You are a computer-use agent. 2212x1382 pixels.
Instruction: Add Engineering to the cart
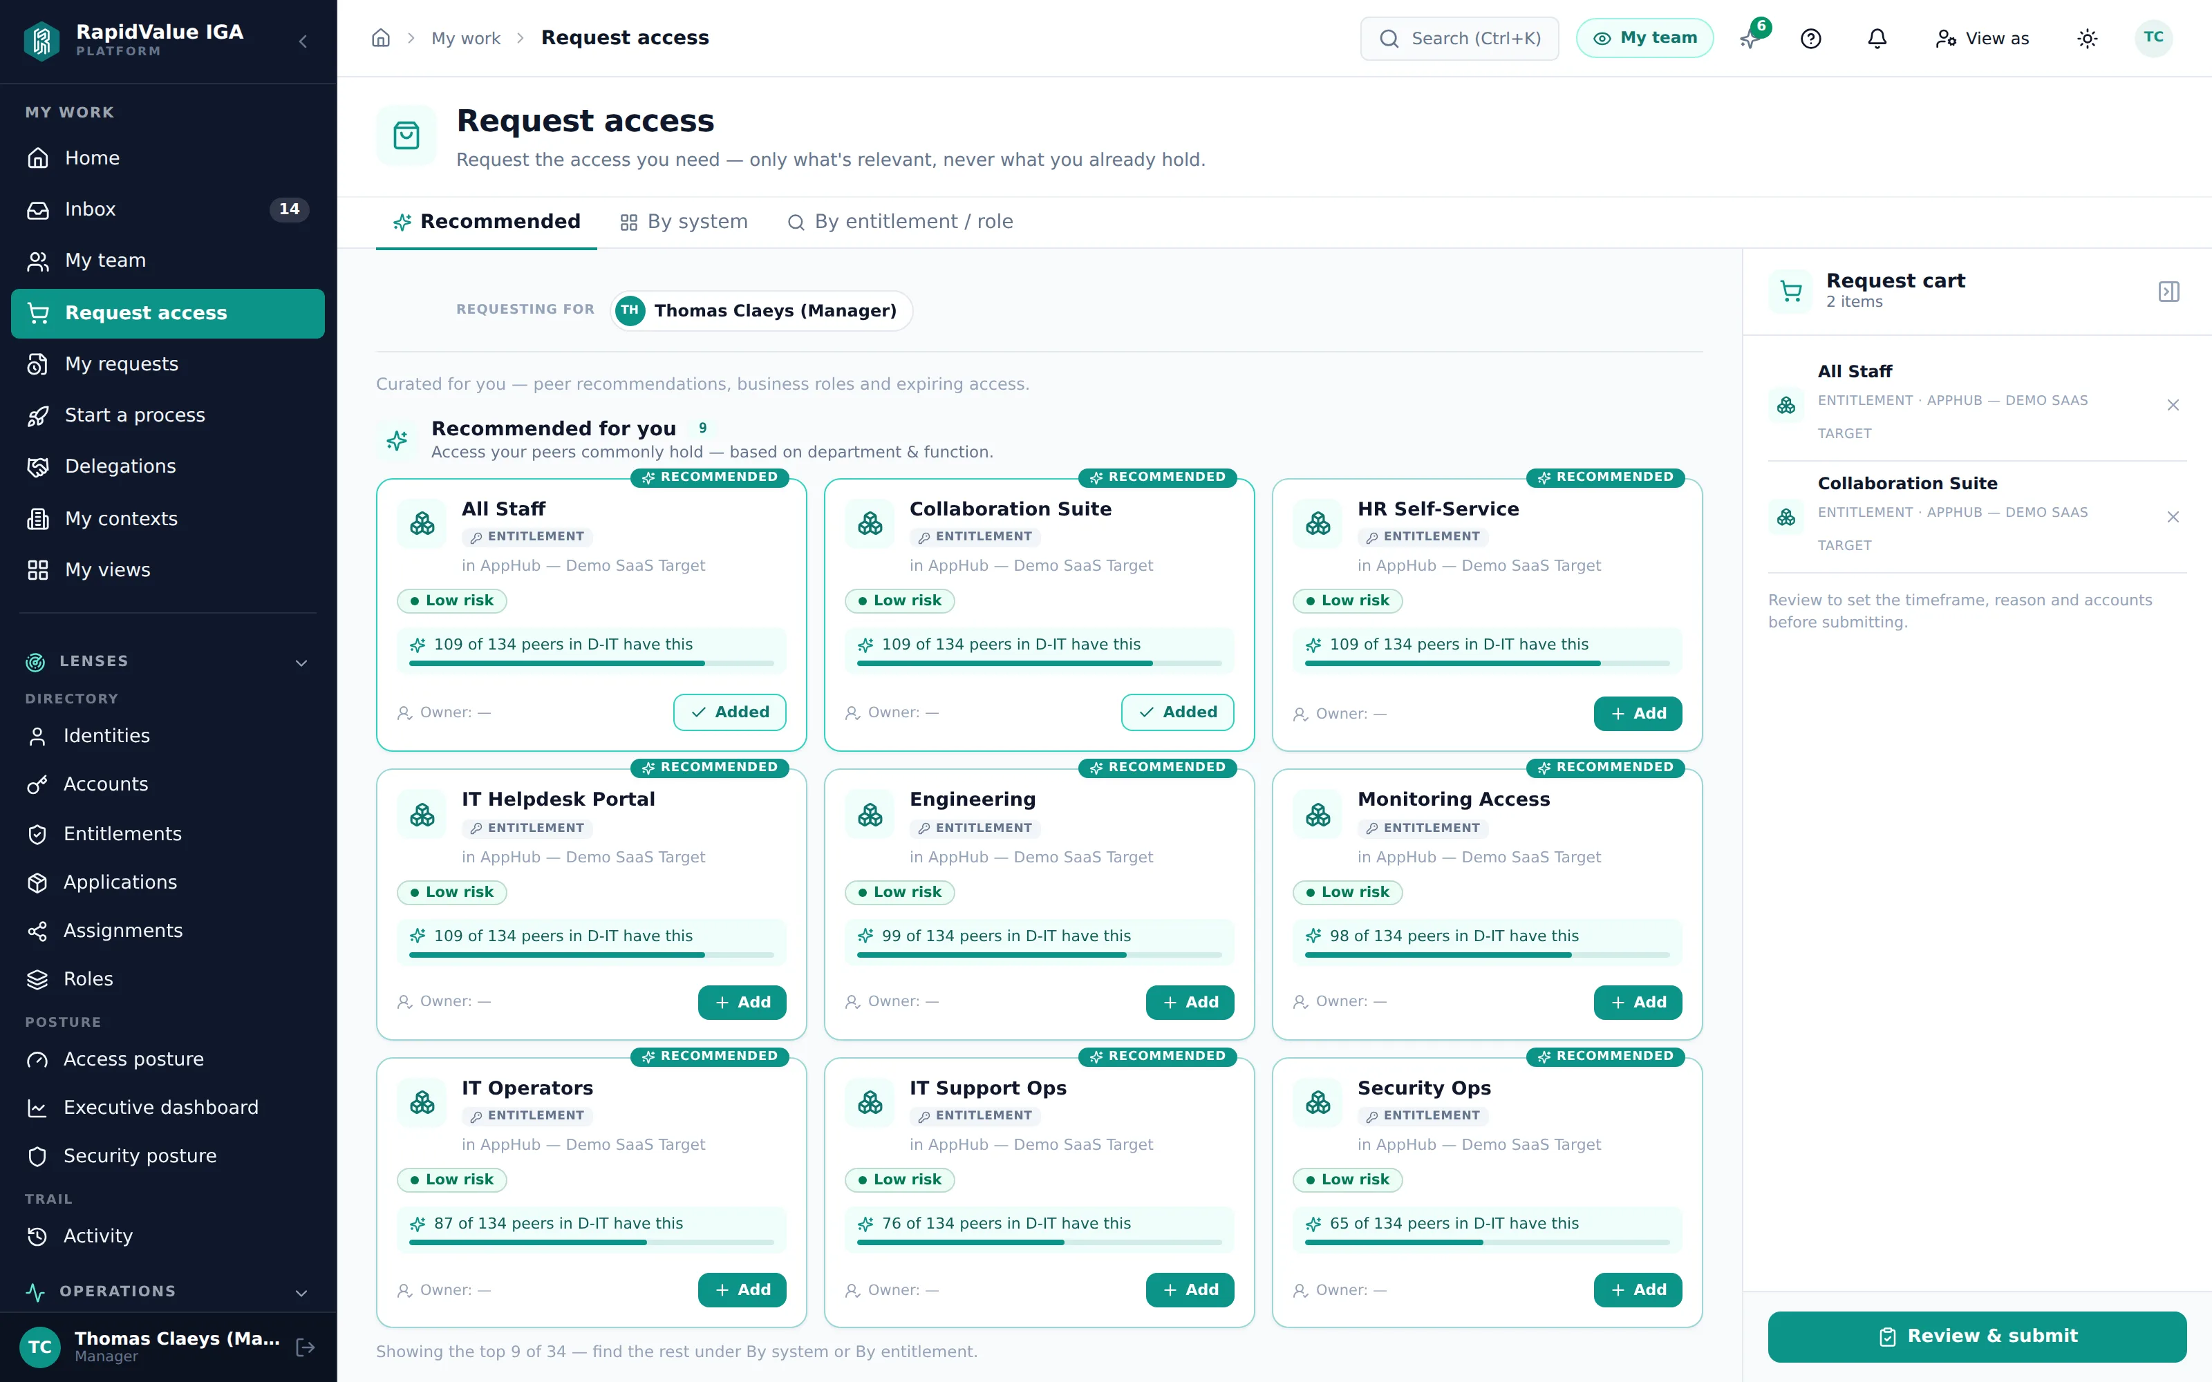pos(1189,1002)
